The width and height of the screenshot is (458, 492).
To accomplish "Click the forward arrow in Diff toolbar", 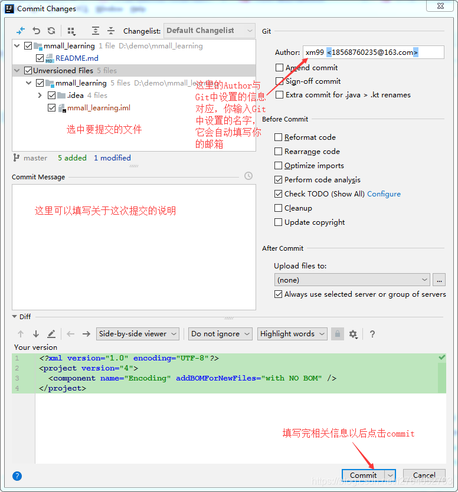I will point(86,334).
